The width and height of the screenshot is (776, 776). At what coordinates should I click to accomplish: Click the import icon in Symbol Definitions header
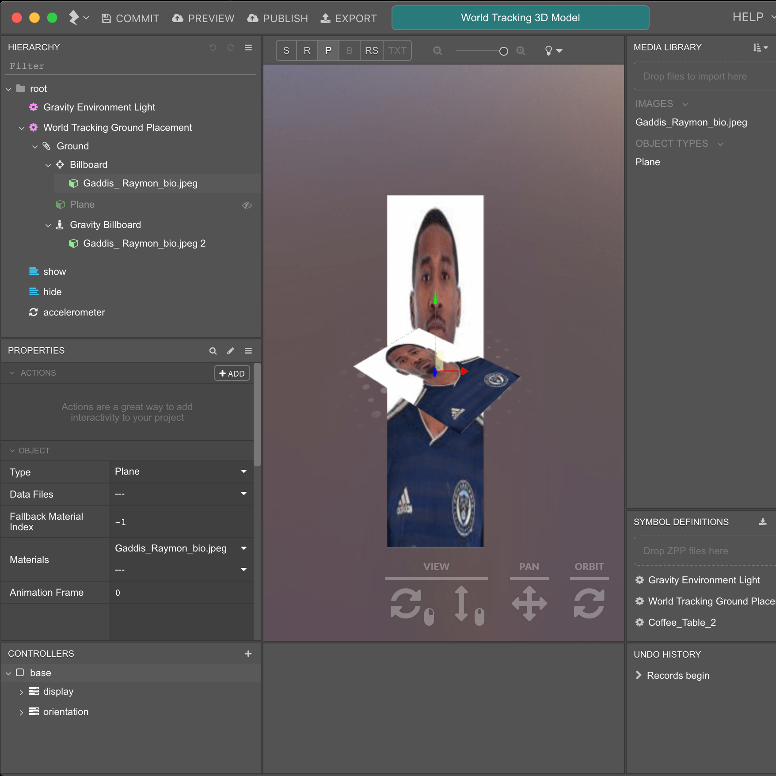[762, 522]
